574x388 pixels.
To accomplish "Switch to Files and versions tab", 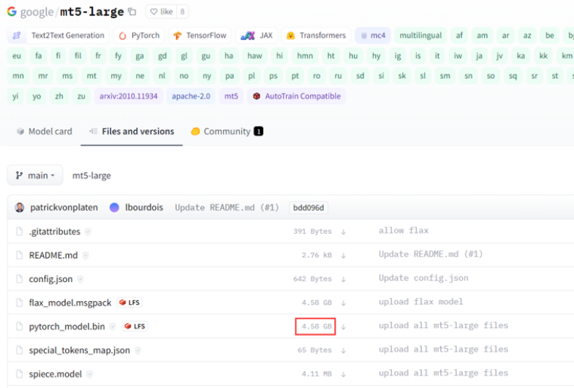I will (132, 132).
